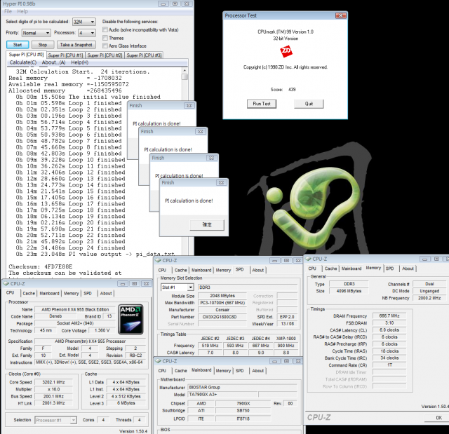The height and width of the screenshot is (434, 449).
Task: Open SPD tab in CPU-Z Memory window
Action: coord(389,269)
